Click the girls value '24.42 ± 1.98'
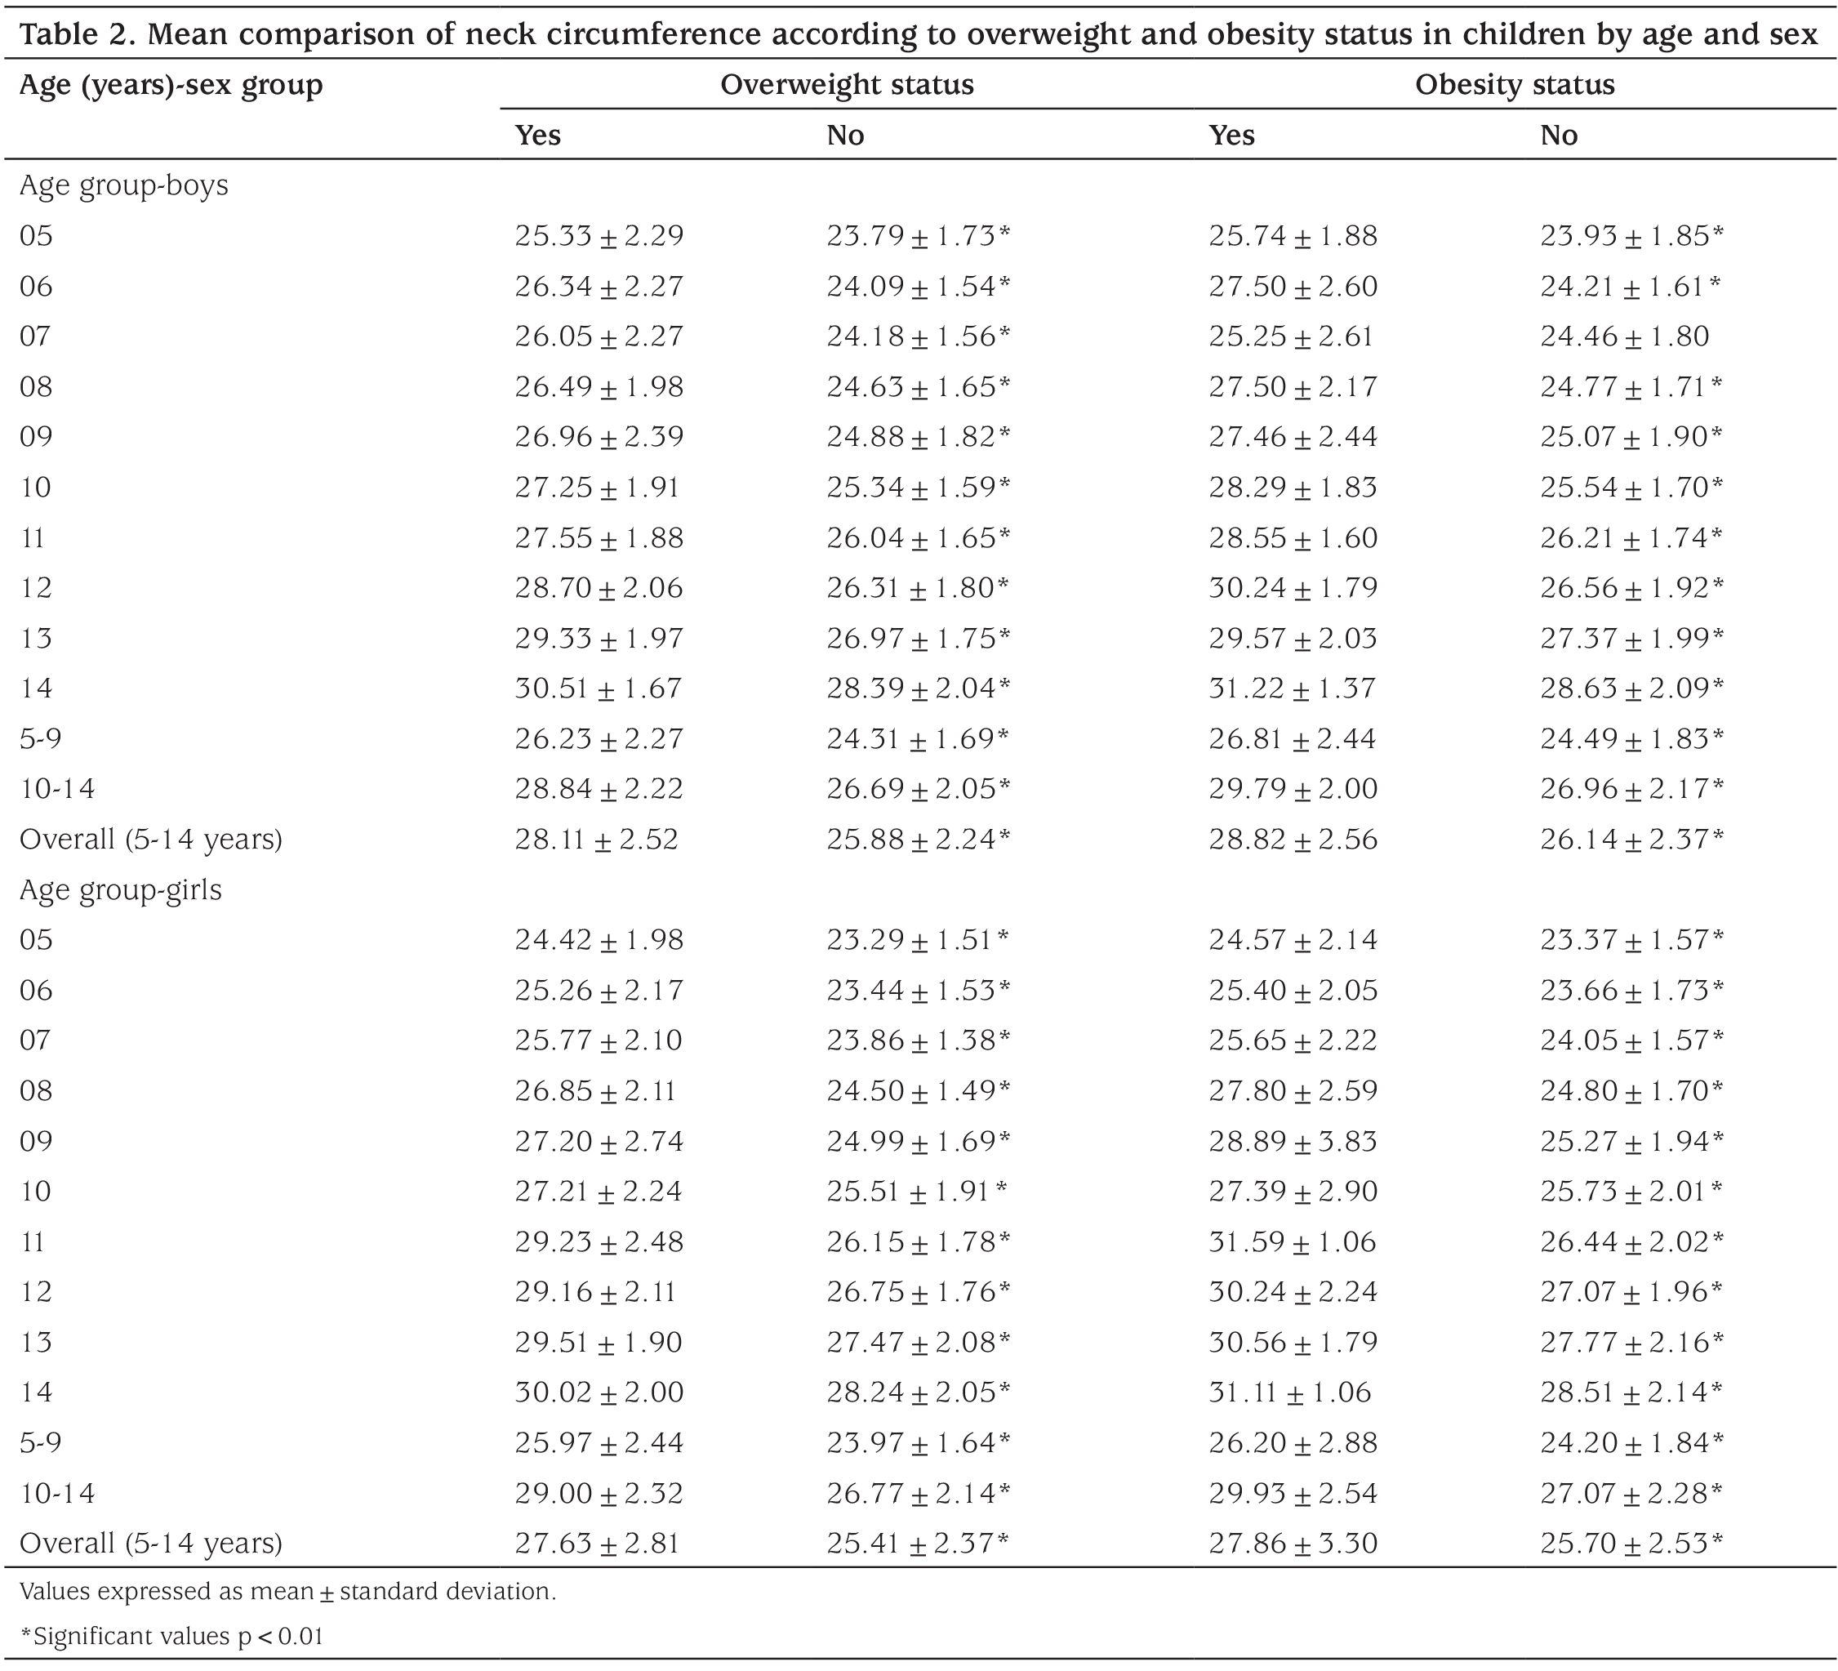 pyautogui.click(x=599, y=940)
